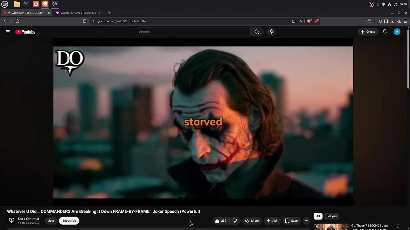Search with voice microphone button
This screenshot has width=410, height=230.
click(x=271, y=32)
